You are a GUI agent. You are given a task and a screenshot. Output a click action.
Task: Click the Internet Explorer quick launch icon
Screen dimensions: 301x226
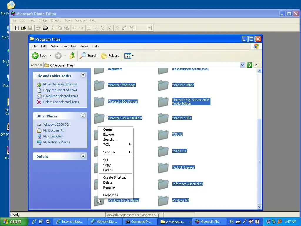tap(34, 222)
